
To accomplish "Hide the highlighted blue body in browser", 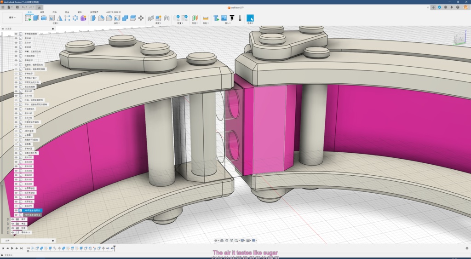I will pos(16,210).
